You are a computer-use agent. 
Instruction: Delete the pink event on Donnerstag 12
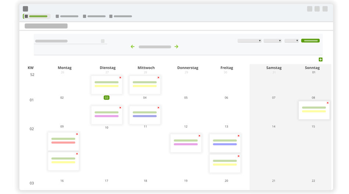(x=199, y=136)
